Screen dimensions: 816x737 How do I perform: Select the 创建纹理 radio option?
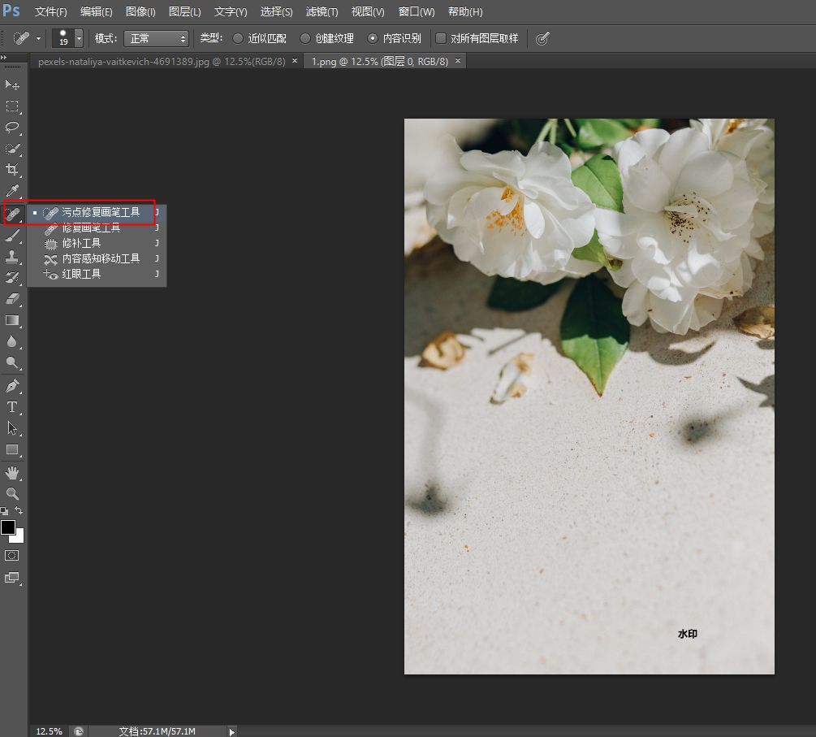click(305, 38)
